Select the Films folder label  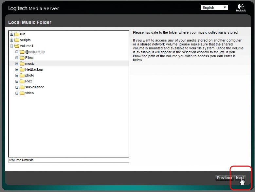tap(29, 58)
